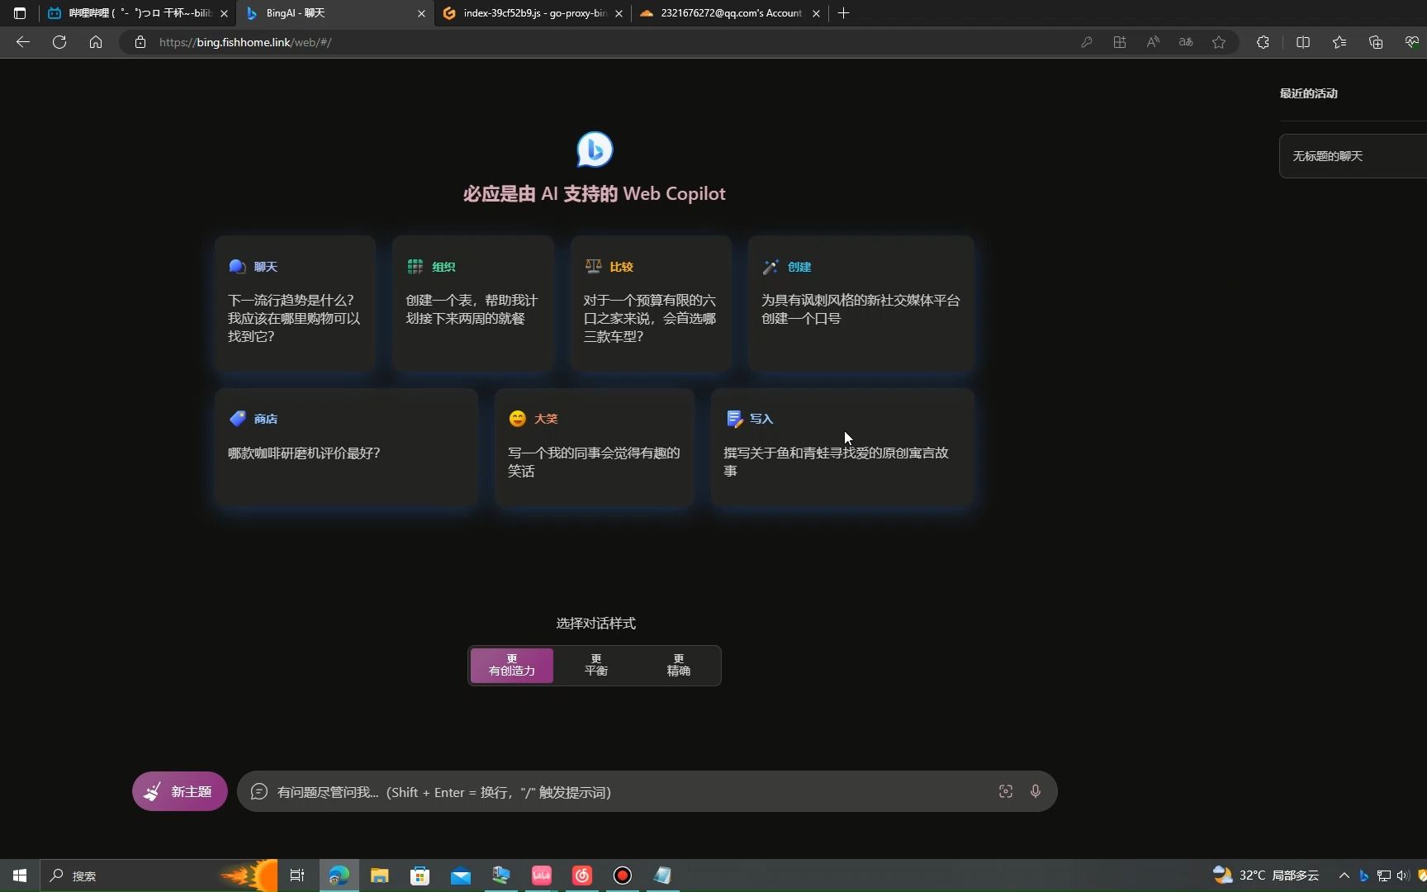Switch to the bilibili tab
Viewport: 1427px width, 892px height.
click(130, 13)
